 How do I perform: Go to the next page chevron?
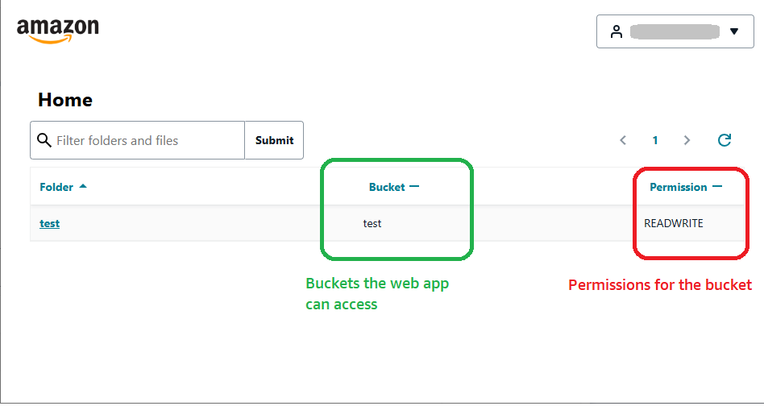click(687, 140)
